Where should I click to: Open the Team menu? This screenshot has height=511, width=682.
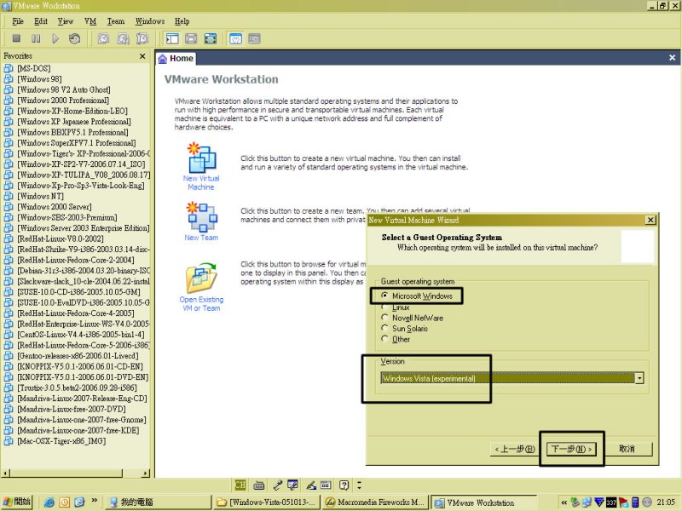click(x=116, y=21)
